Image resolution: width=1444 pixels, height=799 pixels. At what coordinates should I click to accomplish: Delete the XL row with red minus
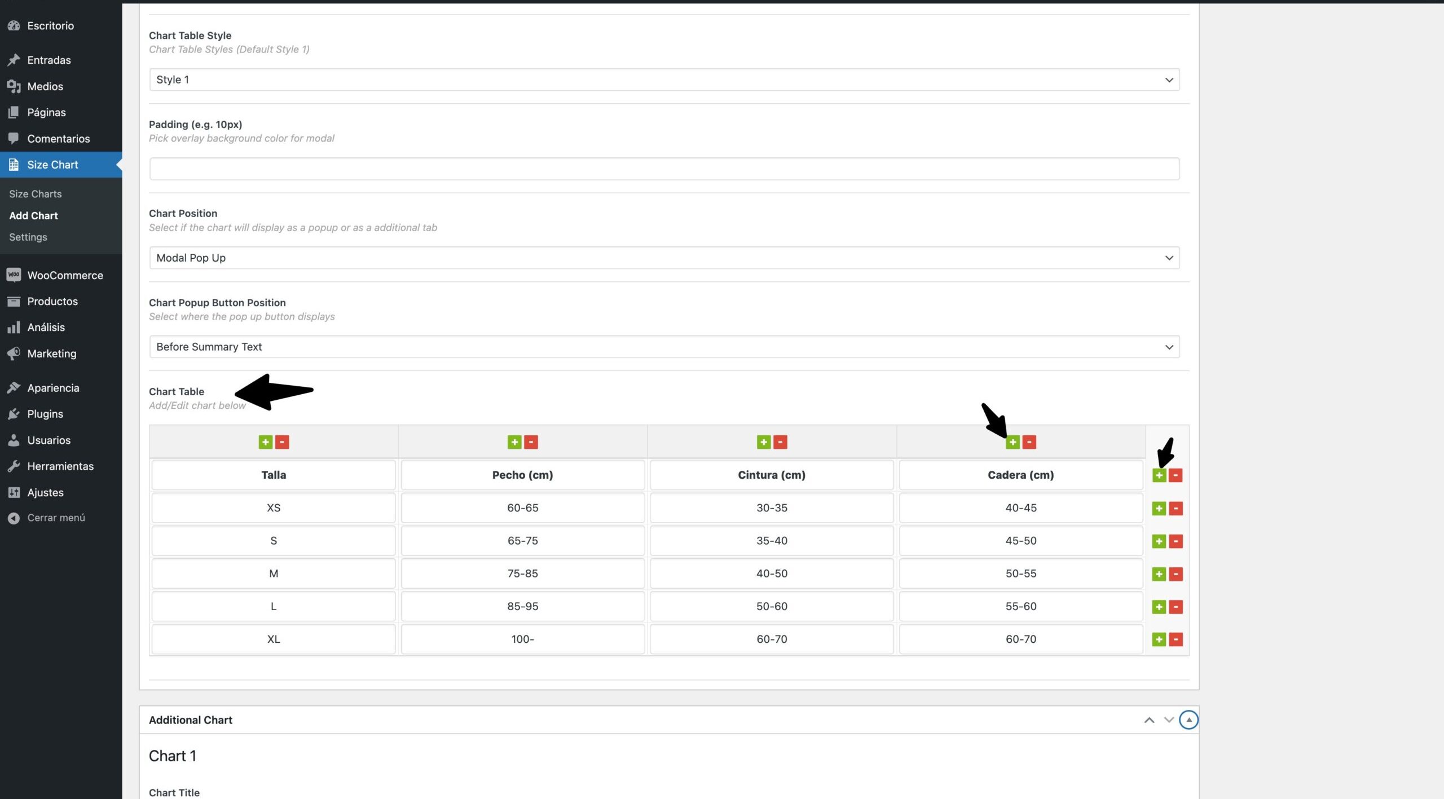tap(1176, 639)
